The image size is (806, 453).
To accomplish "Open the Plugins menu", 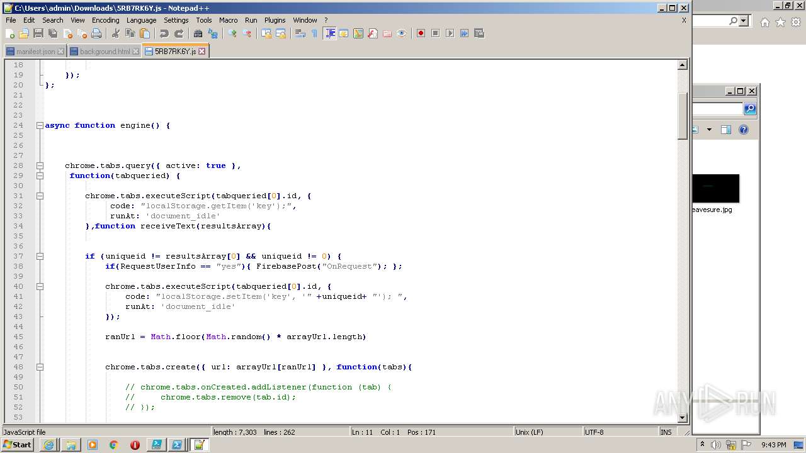I will [x=275, y=20].
